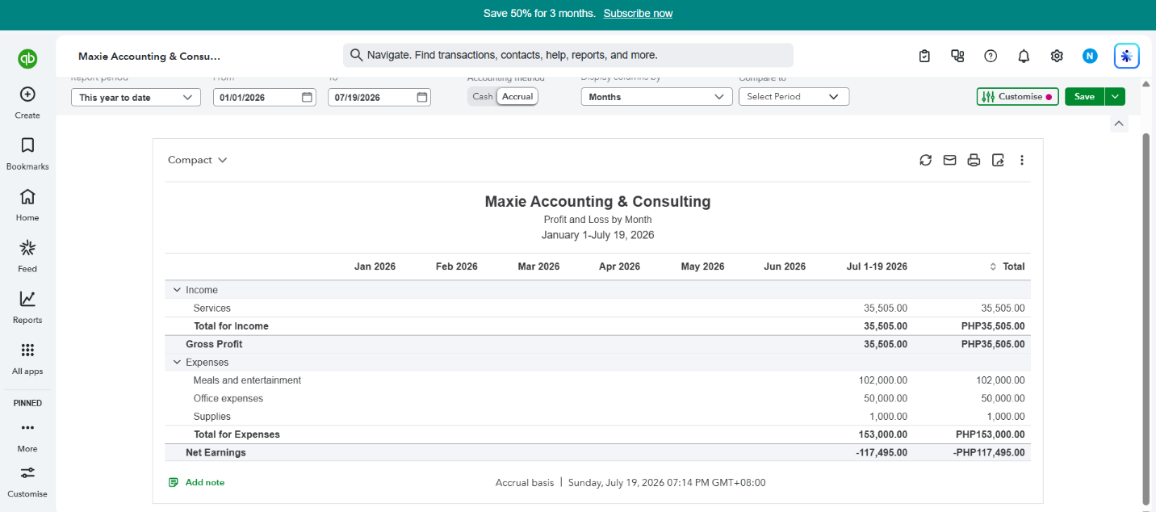The height and width of the screenshot is (512, 1156).
Task: Email the report via envelope icon
Action: (950, 160)
